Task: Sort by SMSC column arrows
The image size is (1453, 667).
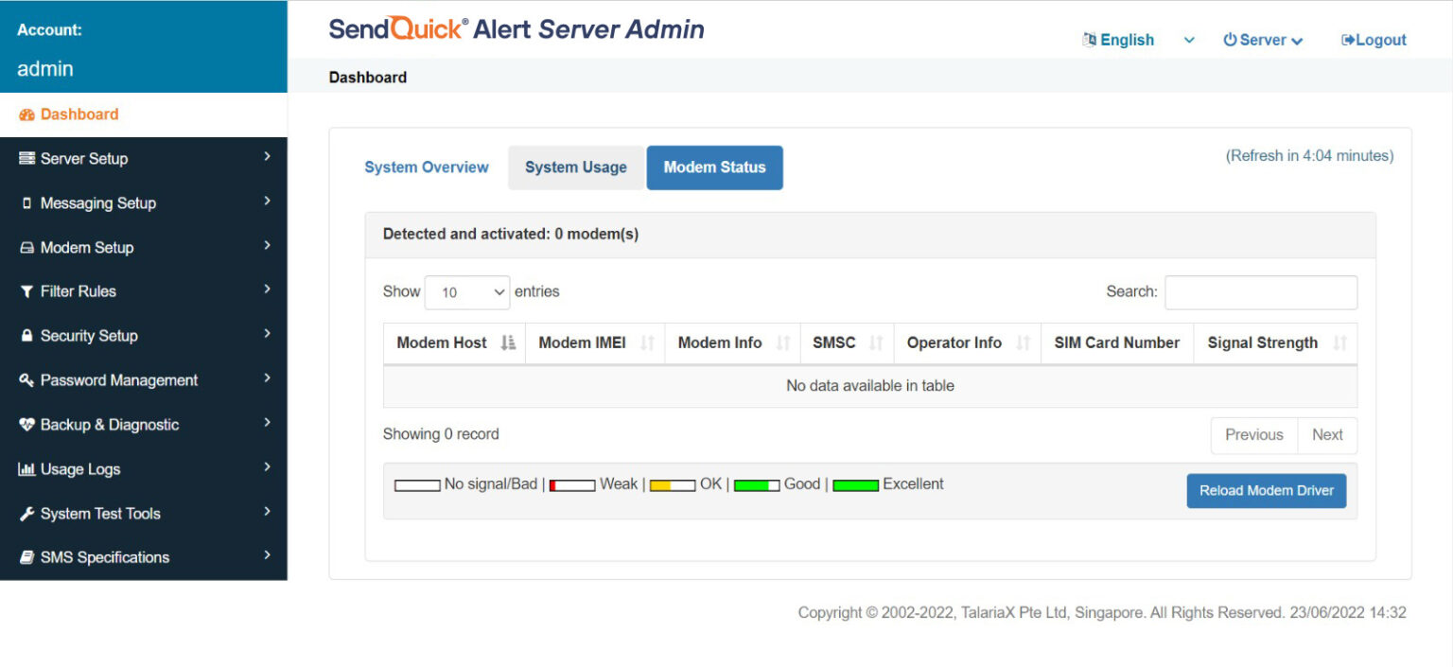Action: [x=876, y=343]
